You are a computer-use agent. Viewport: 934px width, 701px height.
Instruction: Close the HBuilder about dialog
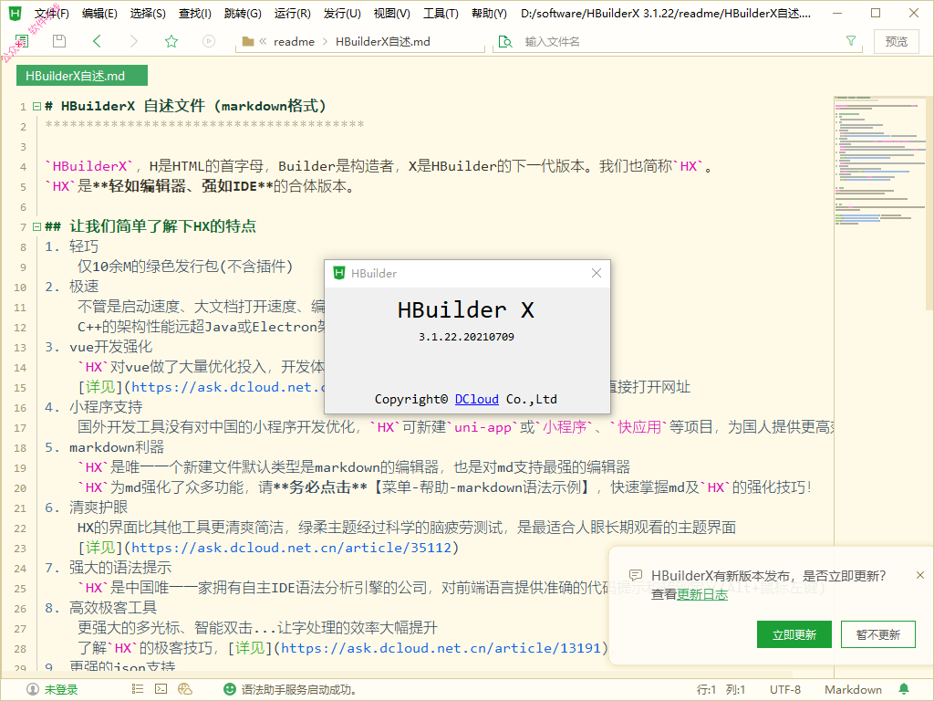[x=597, y=273]
